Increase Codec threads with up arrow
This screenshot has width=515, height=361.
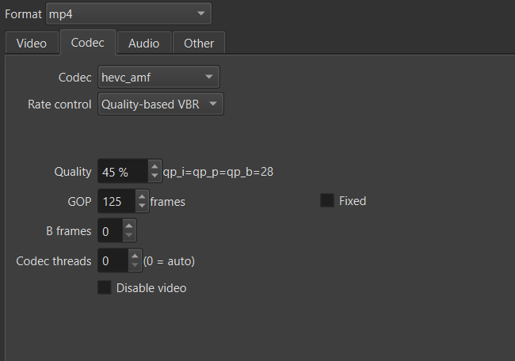click(135, 255)
